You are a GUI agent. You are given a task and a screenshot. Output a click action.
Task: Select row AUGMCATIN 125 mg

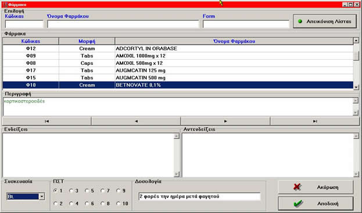tap(178, 71)
